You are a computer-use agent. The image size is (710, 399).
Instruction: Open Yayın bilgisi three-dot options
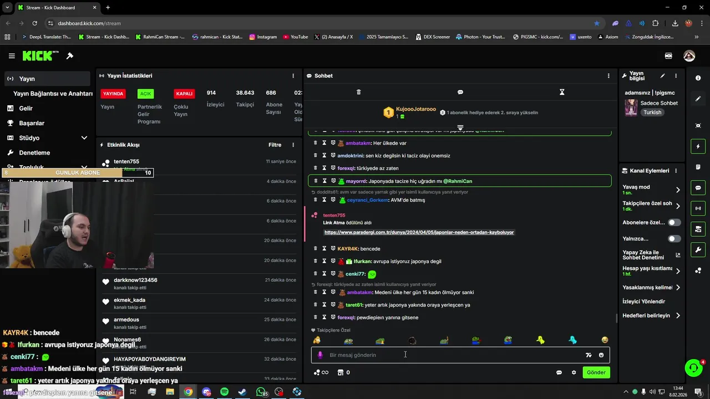coord(676,76)
